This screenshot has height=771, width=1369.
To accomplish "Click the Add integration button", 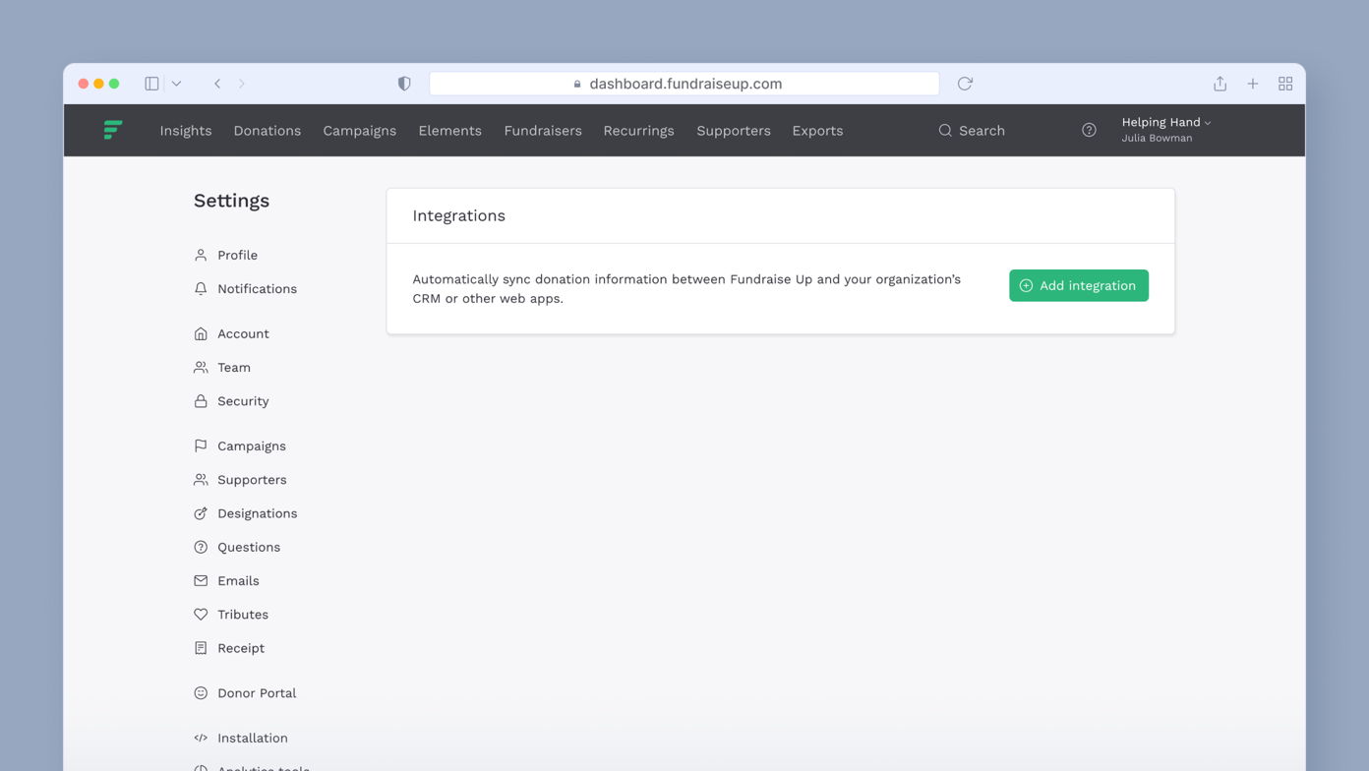I will click(x=1078, y=285).
